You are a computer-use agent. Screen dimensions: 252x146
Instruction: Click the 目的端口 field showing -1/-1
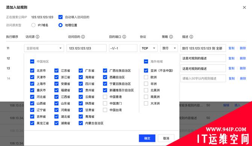[123, 48]
